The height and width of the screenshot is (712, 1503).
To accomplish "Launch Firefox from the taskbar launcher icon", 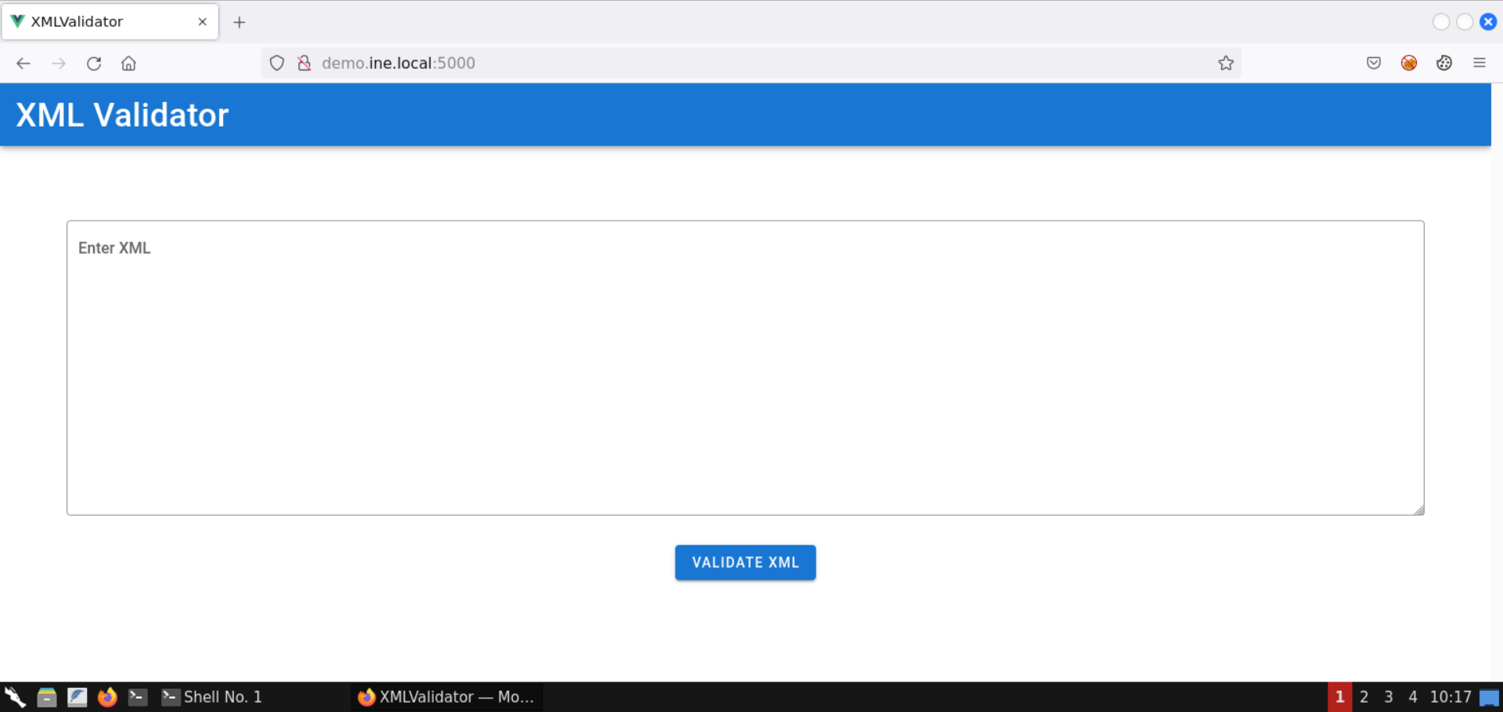I will tap(107, 697).
